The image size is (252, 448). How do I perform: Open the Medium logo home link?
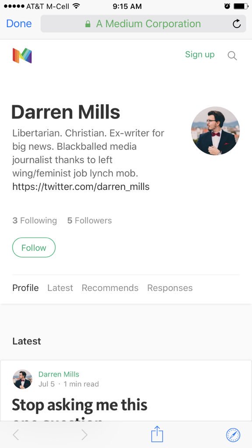(x=22, y=56)
